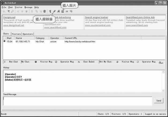This screenshot has height=117, width=168.
Task: Open the File menu
Action: pos(4,7)
